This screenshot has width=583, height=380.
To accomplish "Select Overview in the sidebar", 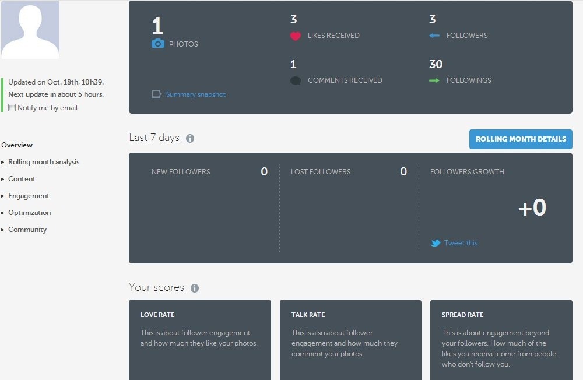I will click(x=17, y=145).
